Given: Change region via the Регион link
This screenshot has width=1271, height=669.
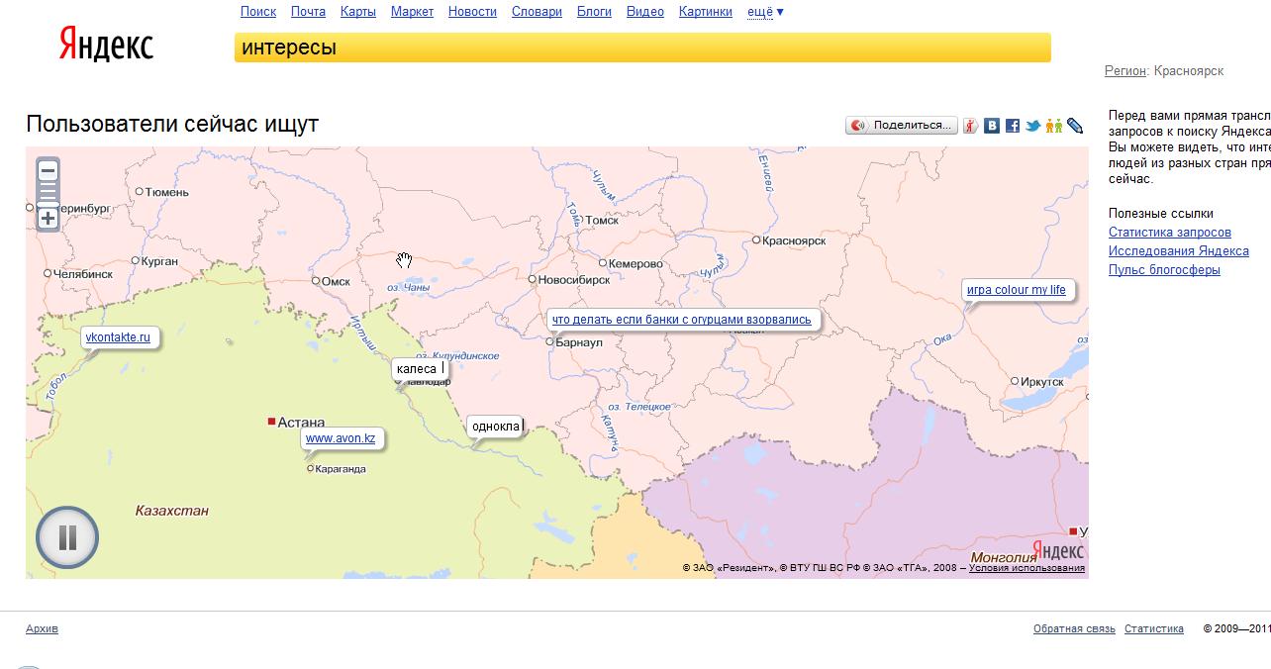Looking at the screenshot, I should pos(1125,71).
